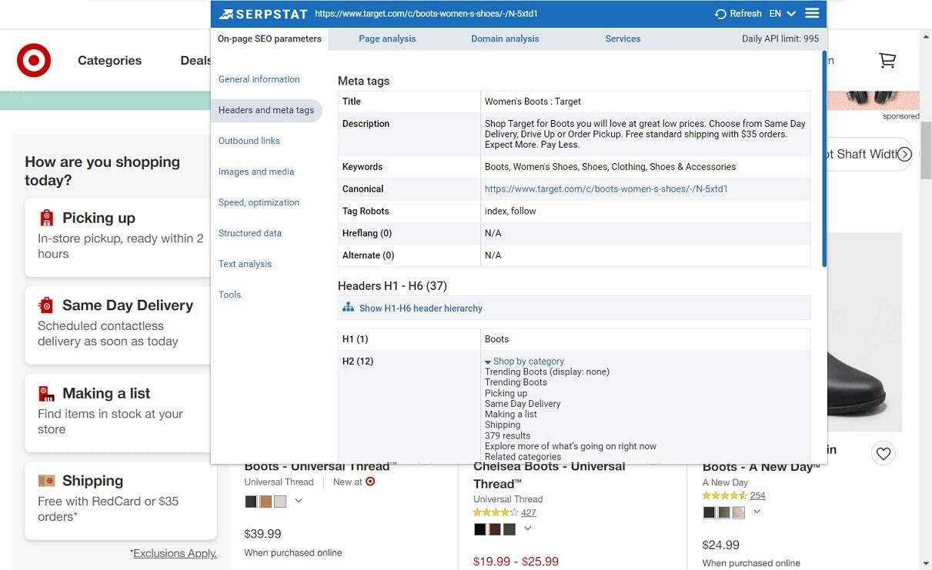Viewport: 932px width, 570px height.
Task: Click the A New Day brand link
Action: [725, 482]
